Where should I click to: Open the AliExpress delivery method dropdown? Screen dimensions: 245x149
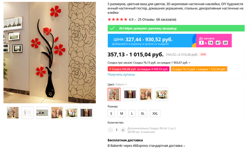184,146
